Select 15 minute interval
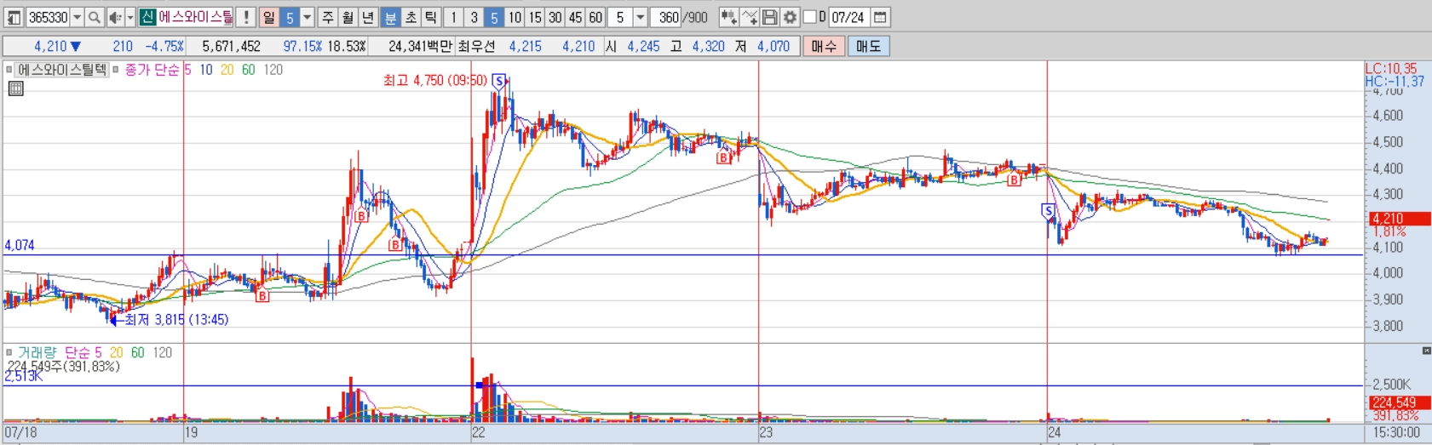 [x=535, y=17]
